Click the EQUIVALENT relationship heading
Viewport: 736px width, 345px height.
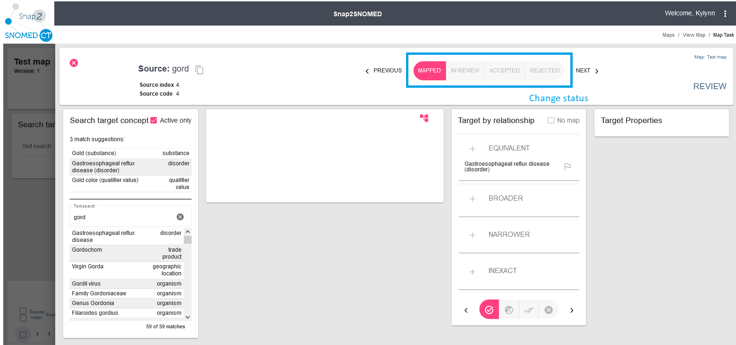pyautogui.click(x=509, y=148)
